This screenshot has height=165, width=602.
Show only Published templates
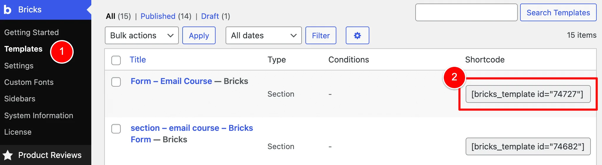pos(158,16)
